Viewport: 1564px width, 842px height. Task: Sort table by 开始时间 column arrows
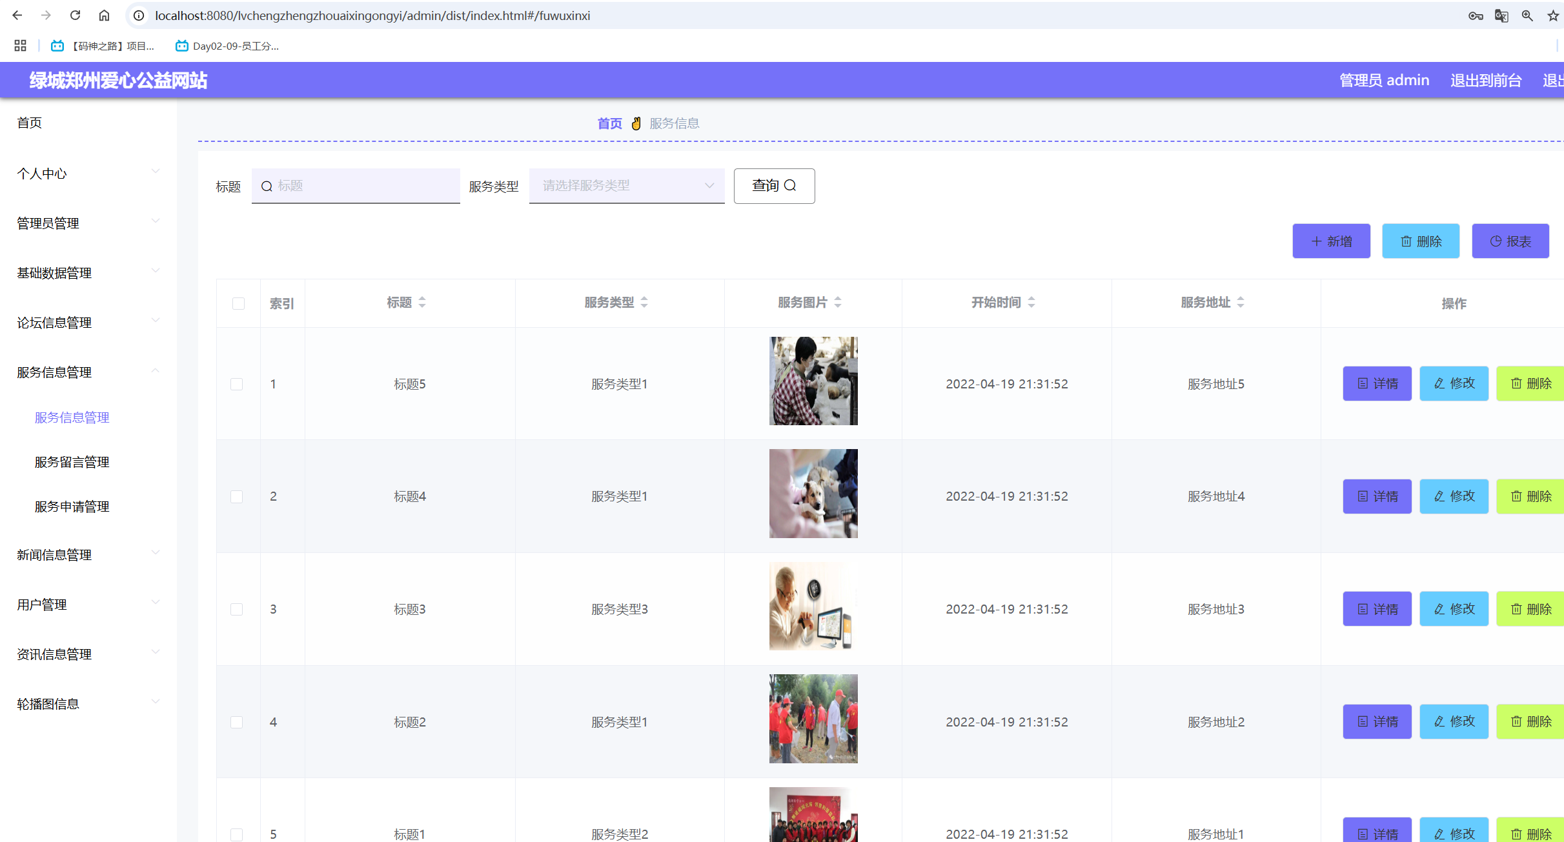pos(1031,302)
